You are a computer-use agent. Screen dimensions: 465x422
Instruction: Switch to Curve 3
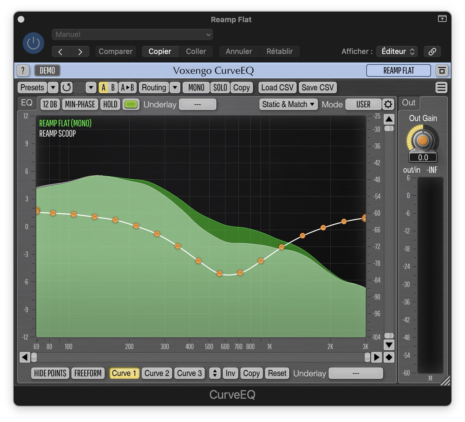click(x=189, y=373)
